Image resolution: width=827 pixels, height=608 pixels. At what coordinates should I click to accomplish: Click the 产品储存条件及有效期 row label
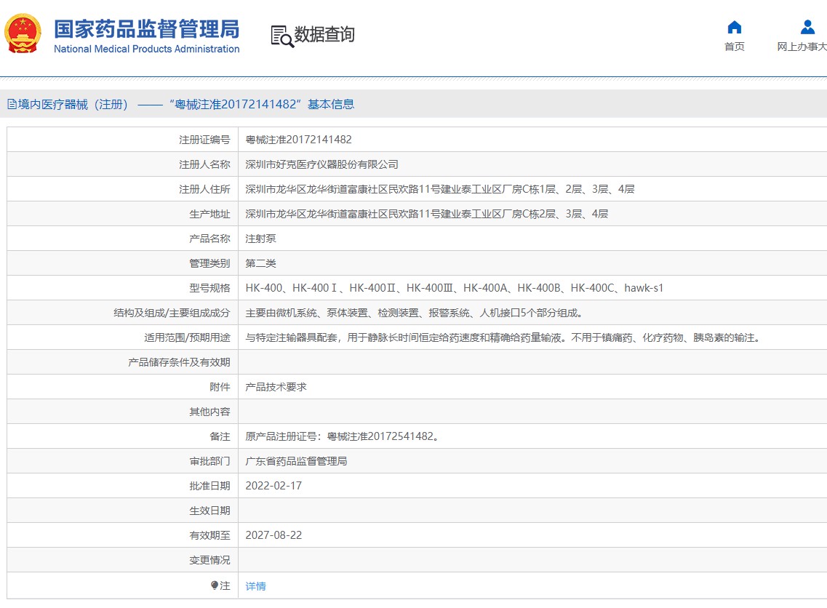180,362
